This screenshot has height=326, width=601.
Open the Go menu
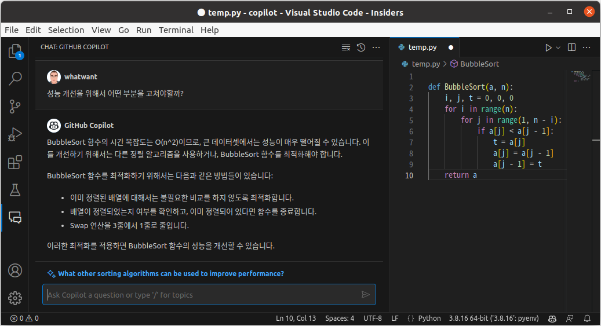click(x=123, y=30)
